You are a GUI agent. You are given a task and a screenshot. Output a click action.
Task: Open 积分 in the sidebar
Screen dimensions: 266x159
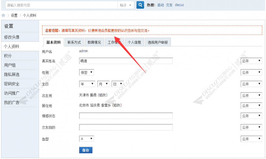pos(8,56)
